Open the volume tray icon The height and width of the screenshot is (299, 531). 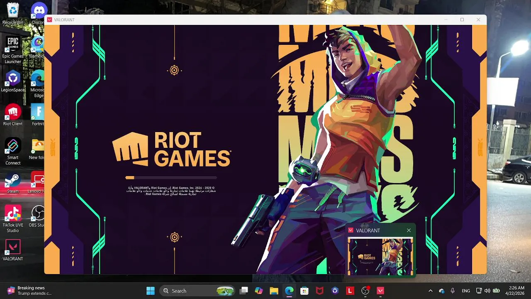pyautogui.click(x=487, y=291)
